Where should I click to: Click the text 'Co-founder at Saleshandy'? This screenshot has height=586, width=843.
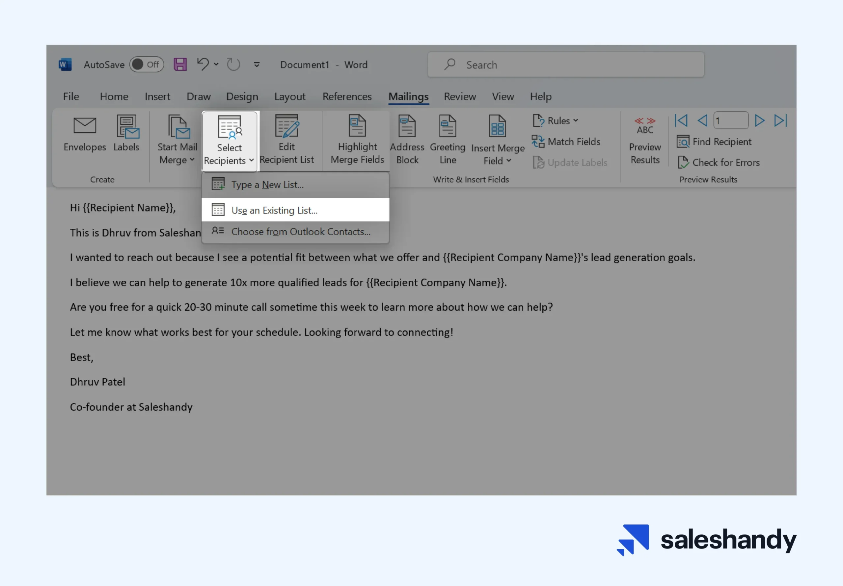(x=131, y=407)
